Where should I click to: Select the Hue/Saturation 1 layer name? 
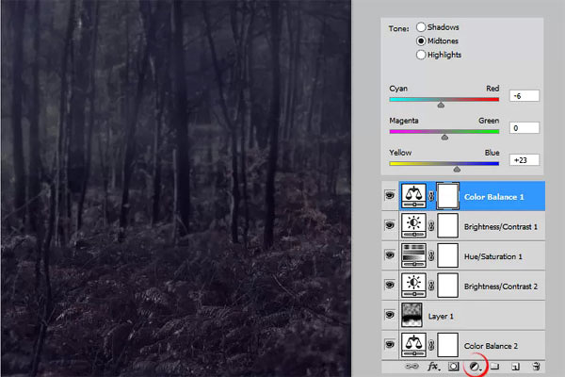492,256
